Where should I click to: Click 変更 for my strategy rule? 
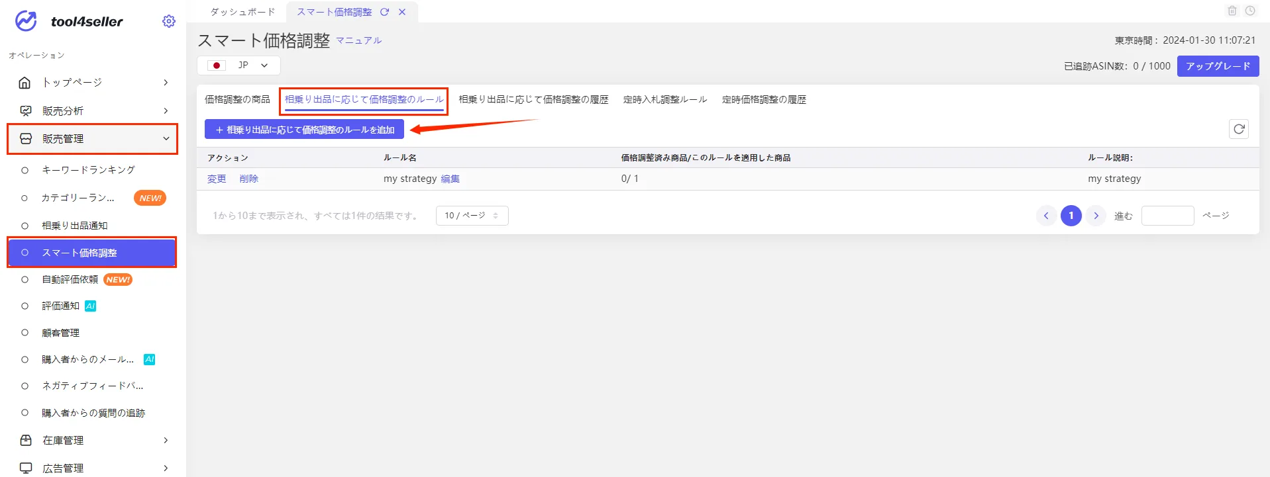[x=217, y=179]
